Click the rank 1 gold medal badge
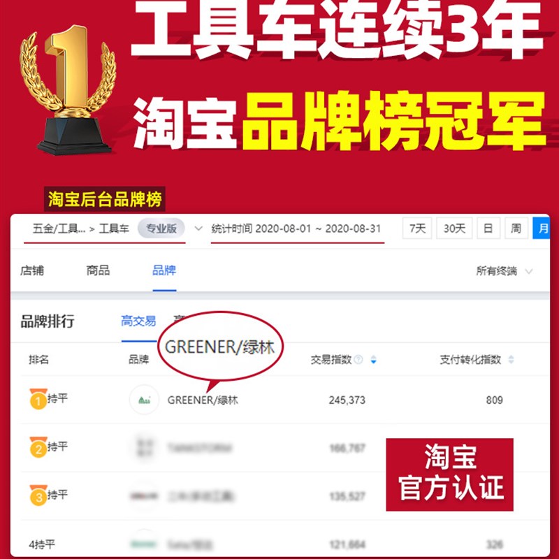This screenshot has width=559, height=559. pos(38,398)
